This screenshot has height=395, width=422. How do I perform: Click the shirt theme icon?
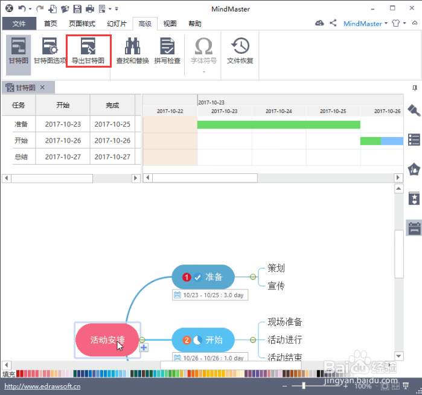(395, 23)
